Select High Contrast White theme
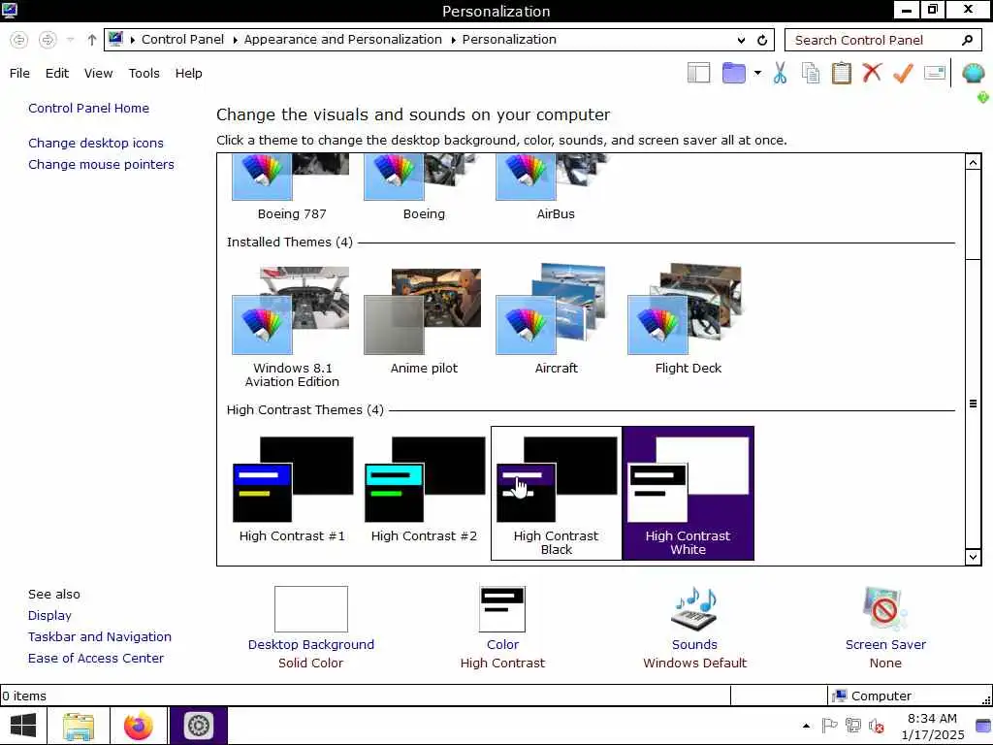The width and height of the screenshot is (993, 745). click(689, 494)
